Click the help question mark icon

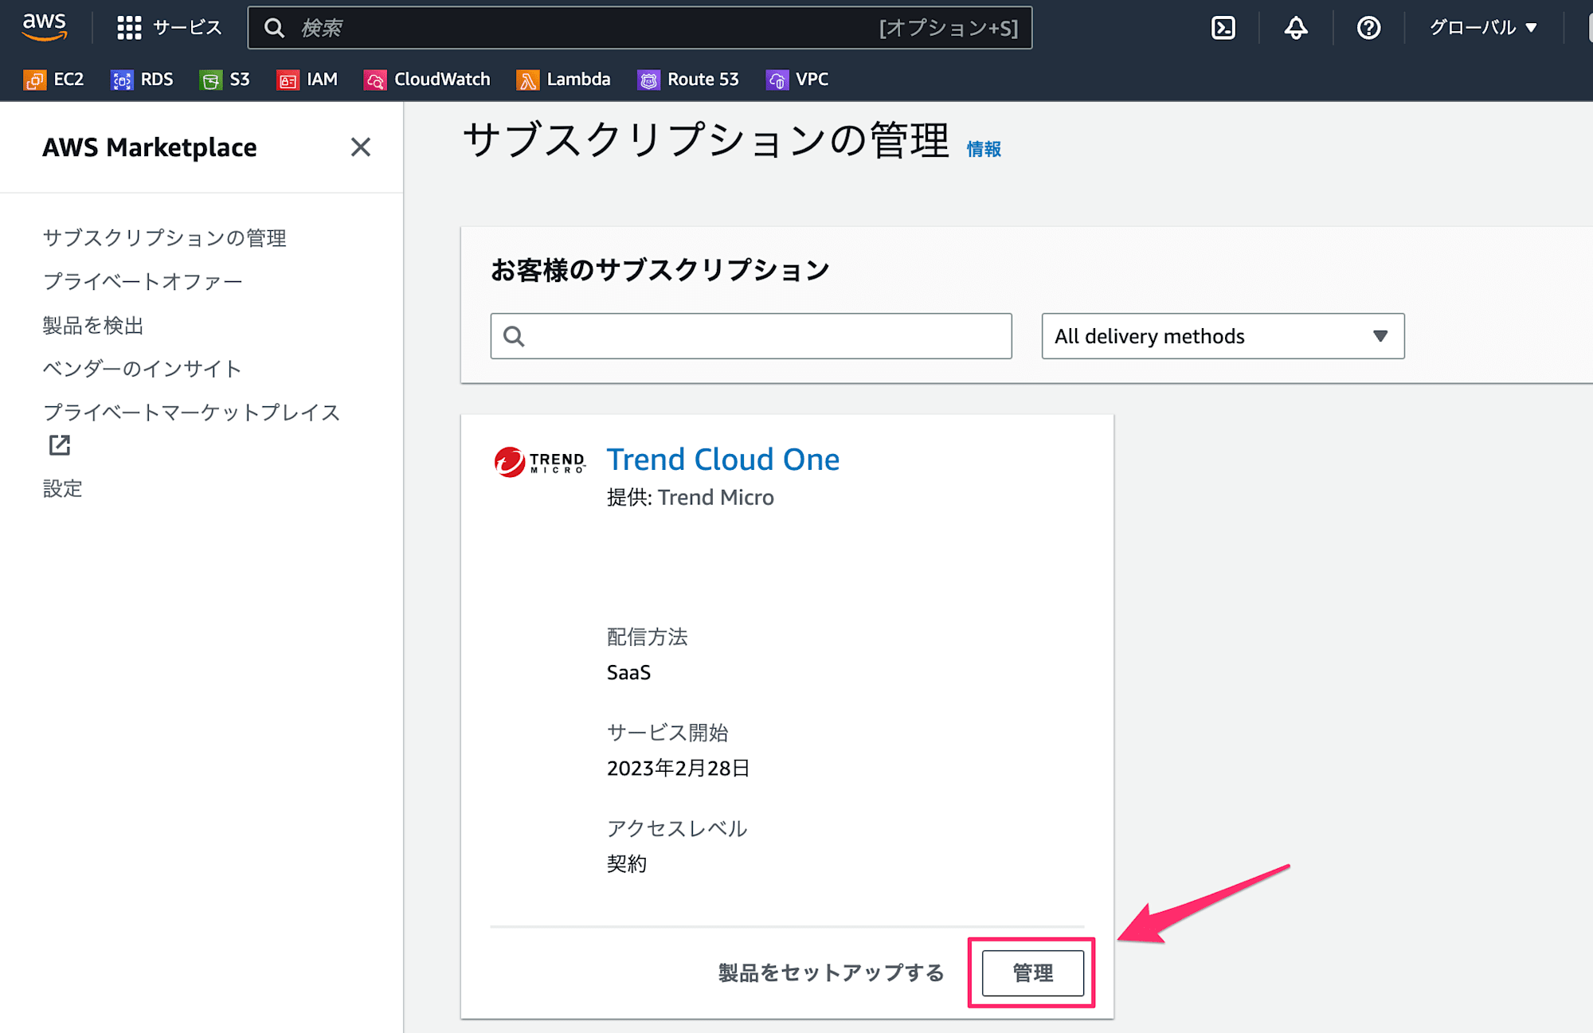1367,25
